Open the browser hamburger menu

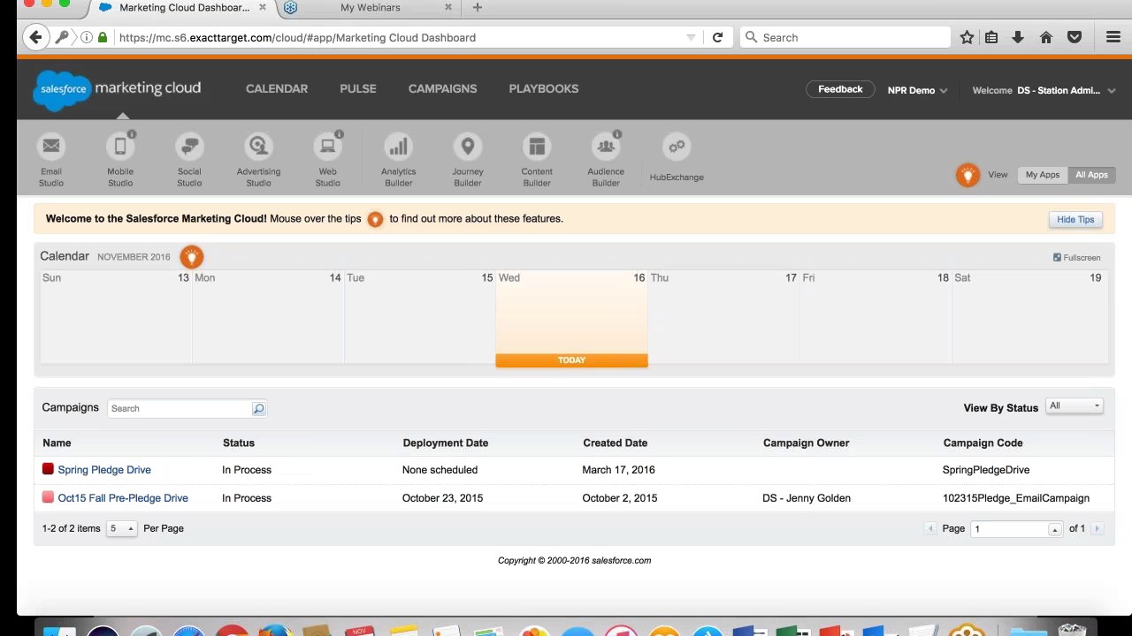[1113, 37]
